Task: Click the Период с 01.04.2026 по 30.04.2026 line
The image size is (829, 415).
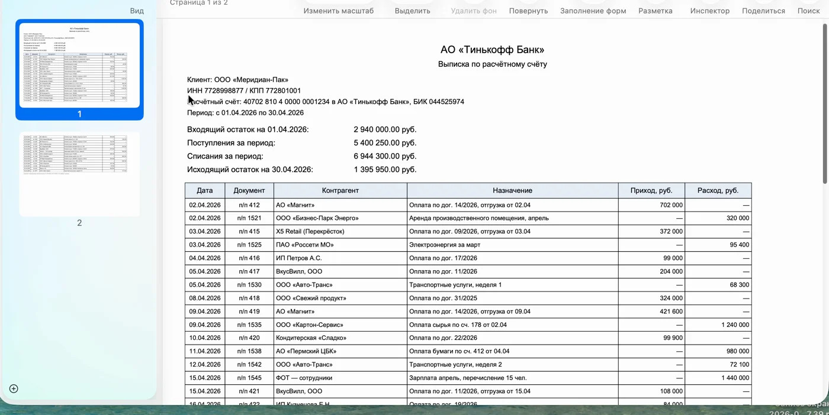Action: (x=245, y=112)
